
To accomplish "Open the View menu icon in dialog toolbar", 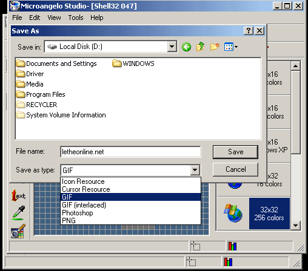I will tap(230, 47).
